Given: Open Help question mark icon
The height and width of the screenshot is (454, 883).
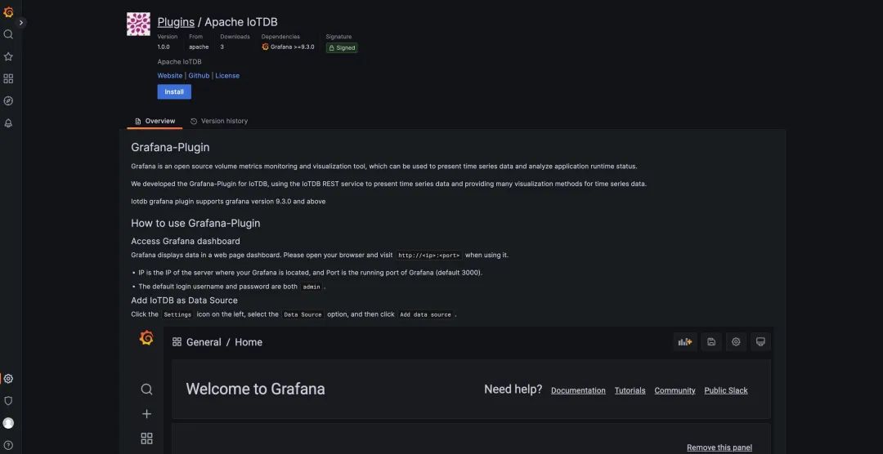Looking at the screenshot, I should (8, 445).
